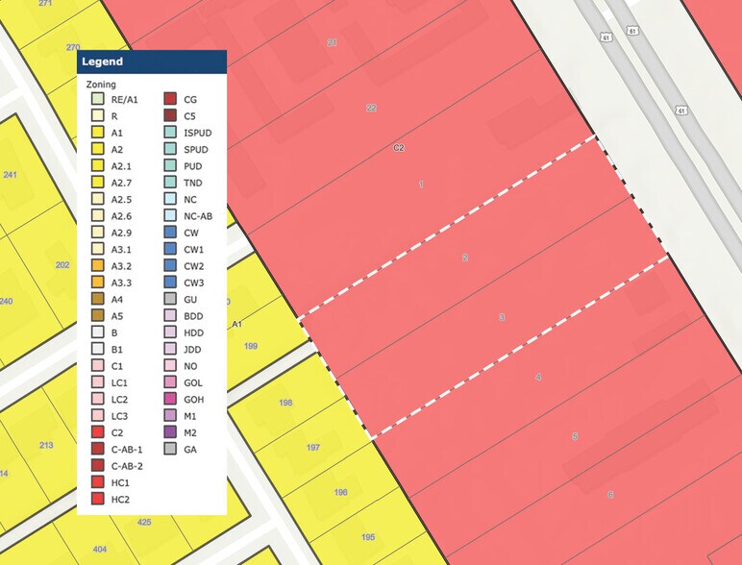Viewport: 742px width, 565px height.
Task: Click the A2.7 legend label
Action: pos(121,183)
